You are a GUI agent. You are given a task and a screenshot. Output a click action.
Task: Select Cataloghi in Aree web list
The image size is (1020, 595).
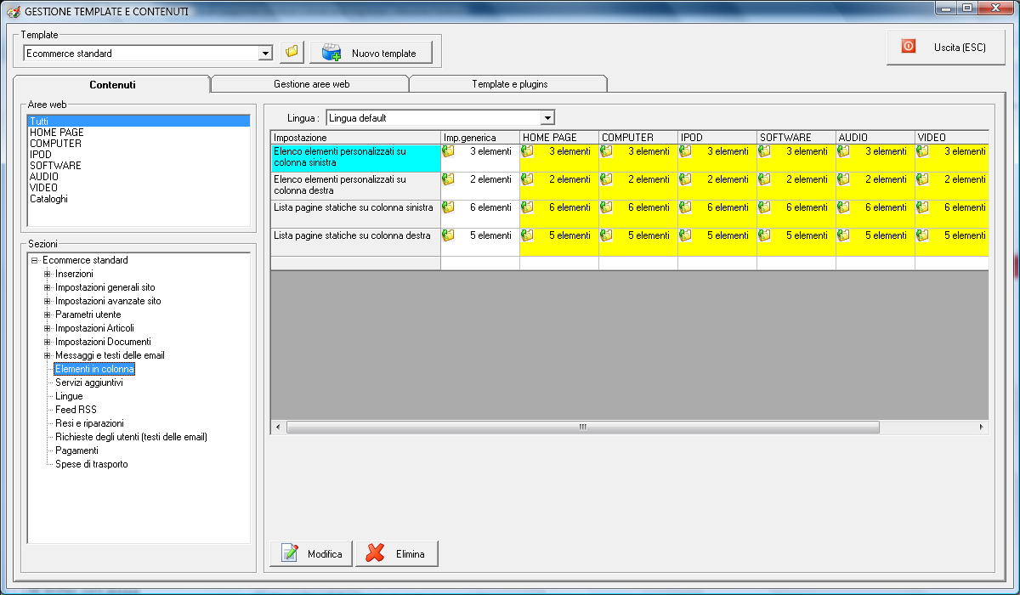coord(139,199)
